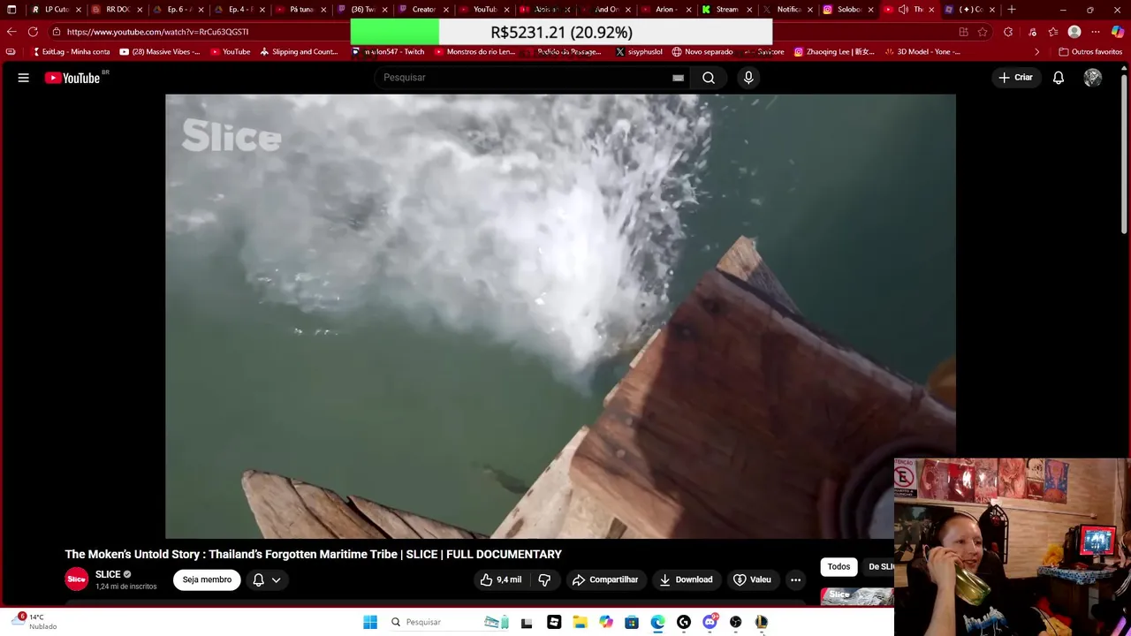Open the tab actions button at top-left
The width and height of the screenshot is (1131, 636).
tap(11, 10)
